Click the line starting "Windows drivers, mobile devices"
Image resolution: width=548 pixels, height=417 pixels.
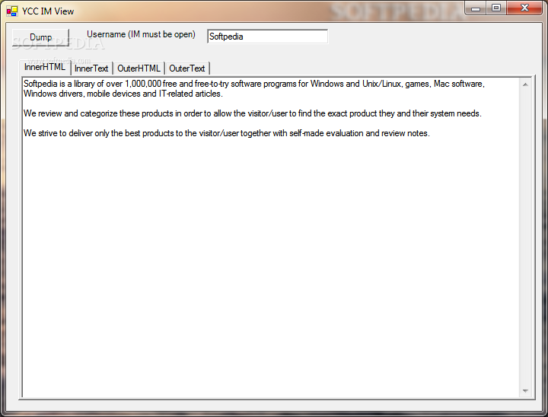coord(123,94)
